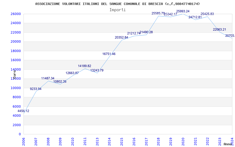Click the data label 12663.87
The image size is (235, 147).
click(x=72, y=73)
